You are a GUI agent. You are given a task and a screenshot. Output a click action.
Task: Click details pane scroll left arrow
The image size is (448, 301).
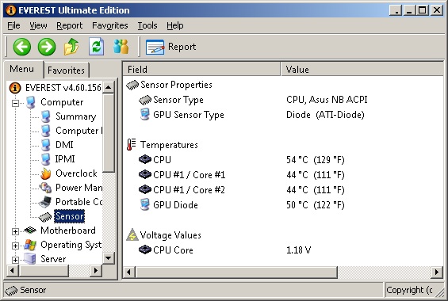click(129, 272)
